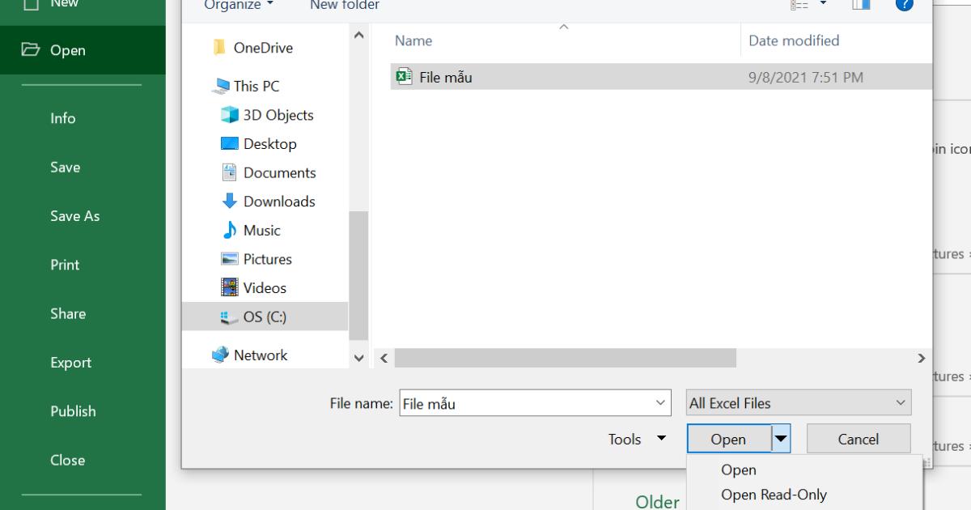971x510 pixels.
Task: Select Share in backstage menu
Action: click(x=67, y=314)
